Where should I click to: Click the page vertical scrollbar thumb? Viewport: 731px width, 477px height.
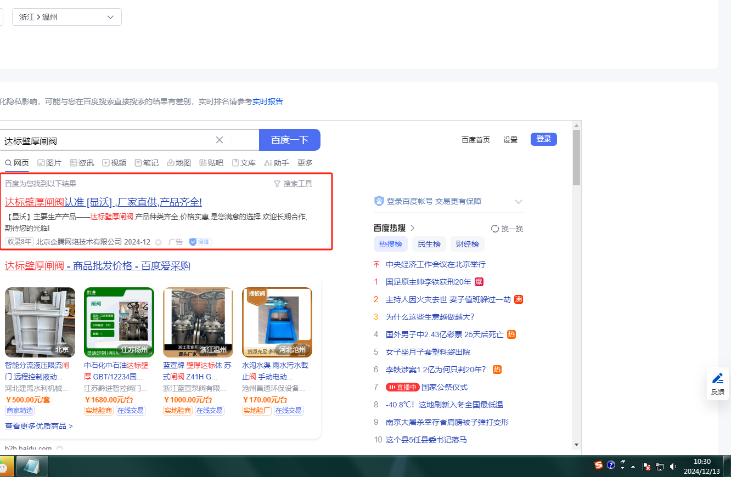[x=576, y=158]
